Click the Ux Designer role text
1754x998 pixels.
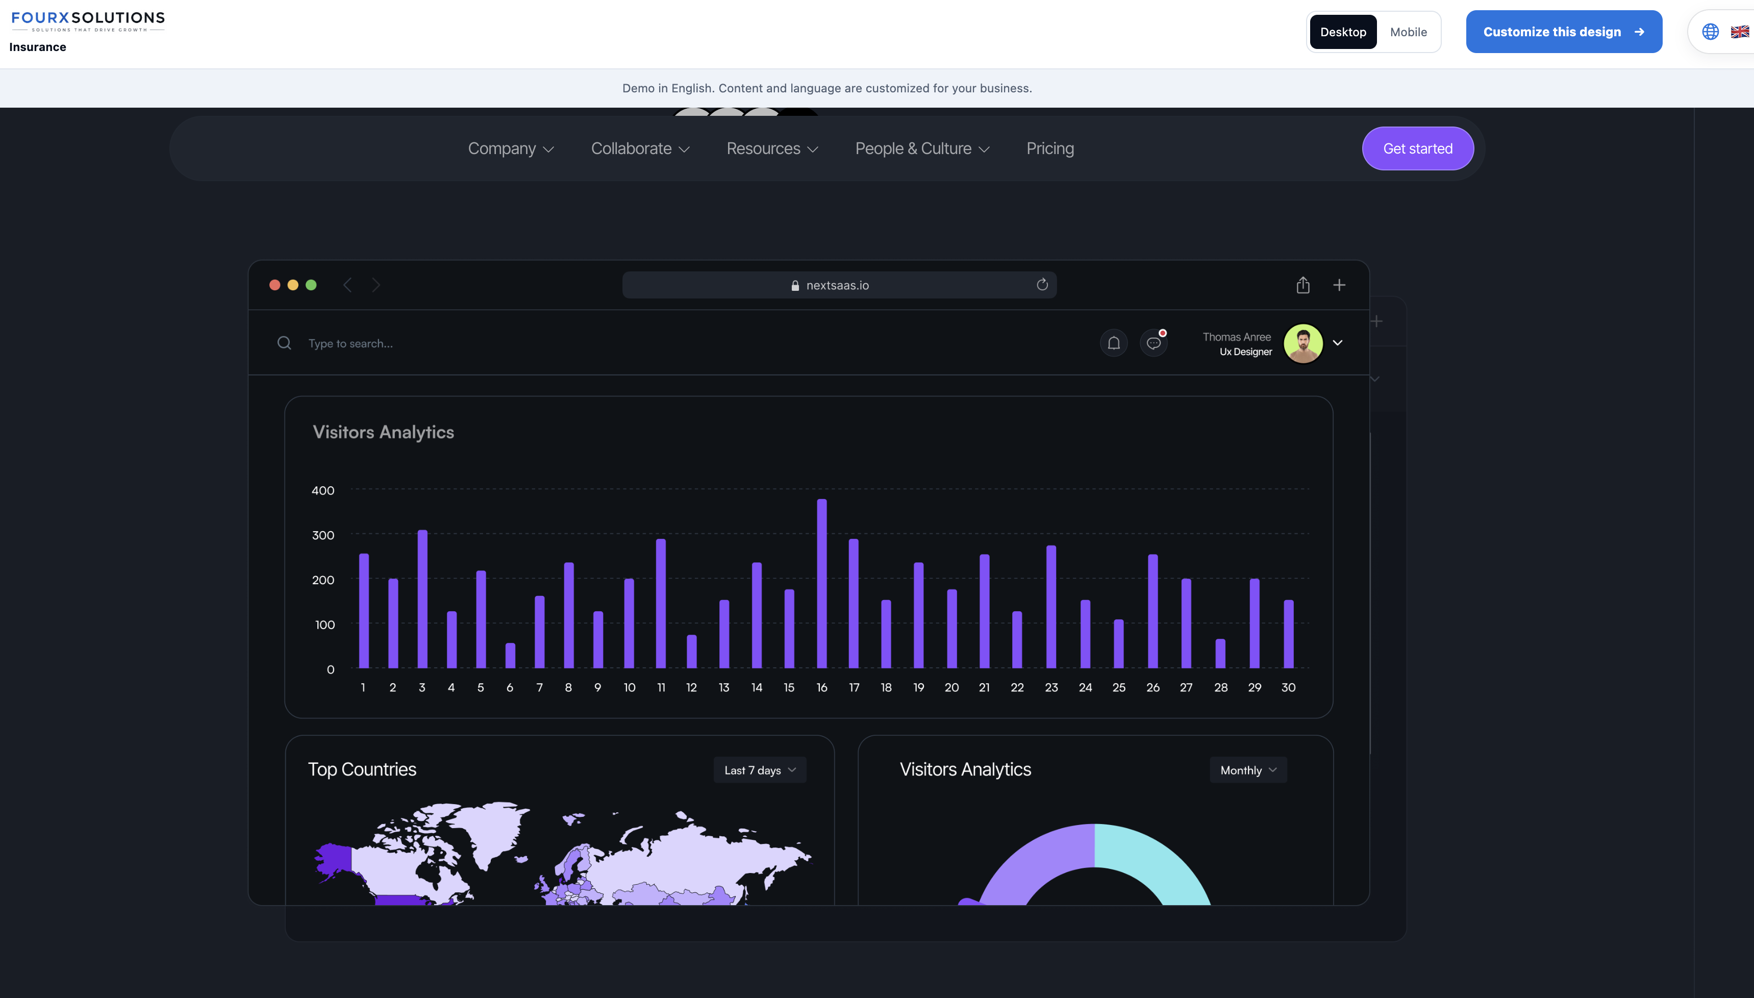[1246, 352]
